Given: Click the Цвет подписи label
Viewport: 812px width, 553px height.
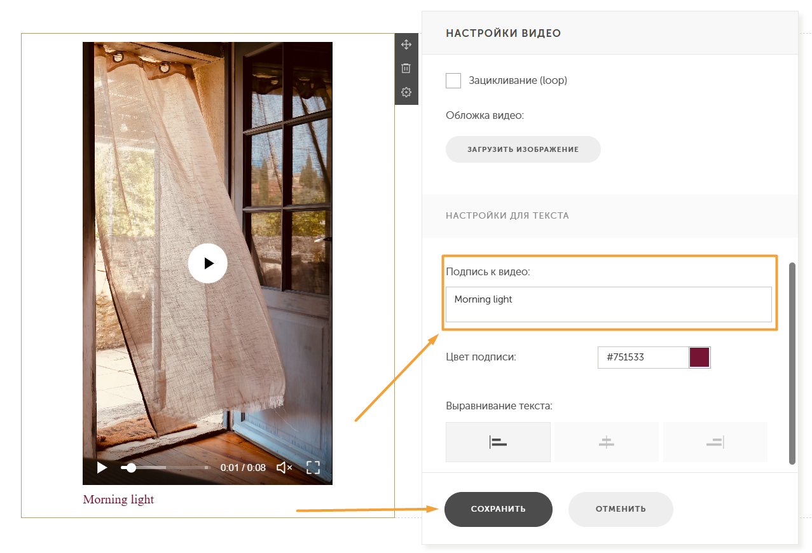Looking at the screenshot, I should coord(481,357).
